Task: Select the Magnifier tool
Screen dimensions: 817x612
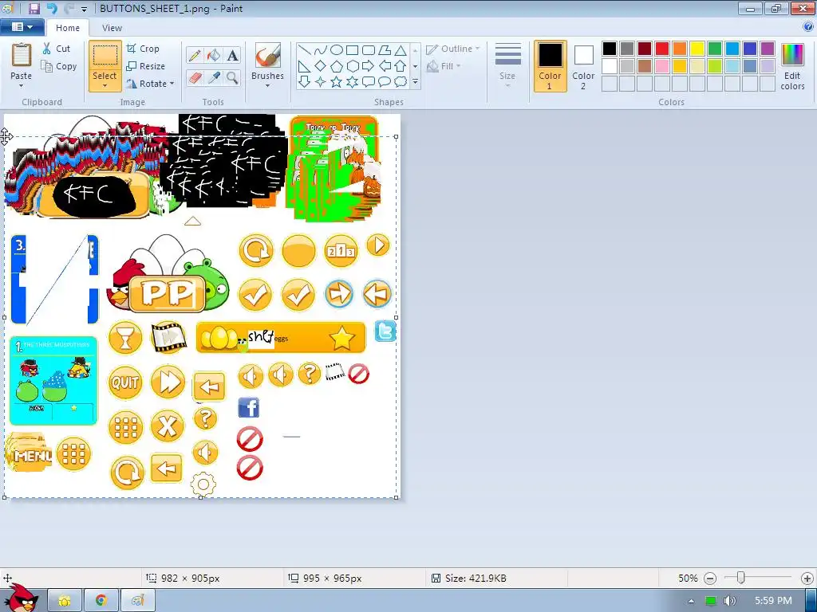Action: point(232,78)
